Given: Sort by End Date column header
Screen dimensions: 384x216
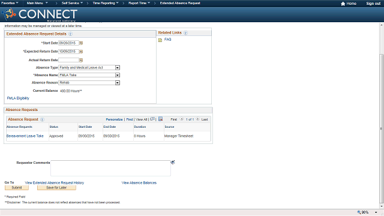Looking at the screenshot, I should pyautogui.click(x=110, y=127).
